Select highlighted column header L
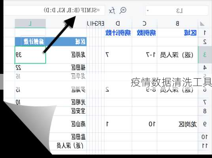Screen dimensions: 212x158 coord(30,23)
